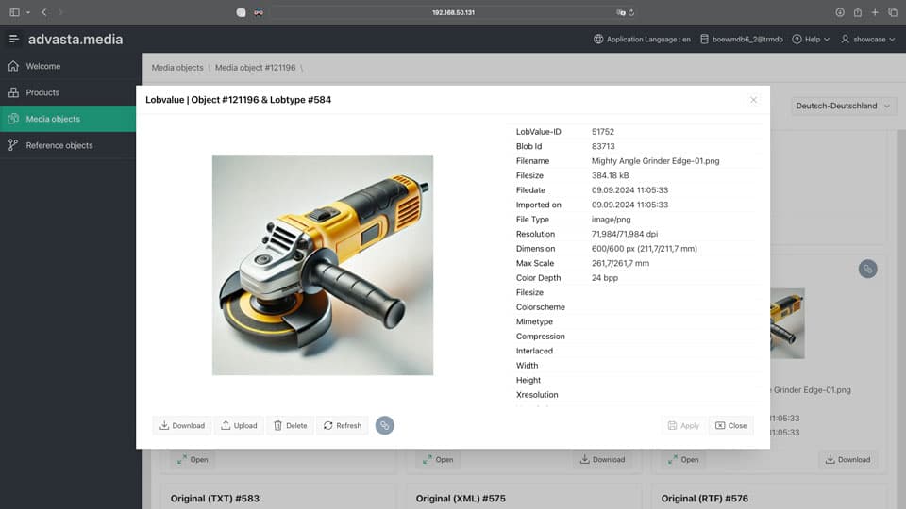Click the Original (RTF) #576 card heading

pyautogui.click(x=704, y=498)
